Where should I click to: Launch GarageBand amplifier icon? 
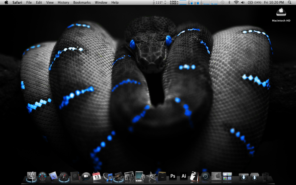pos(162,176)
